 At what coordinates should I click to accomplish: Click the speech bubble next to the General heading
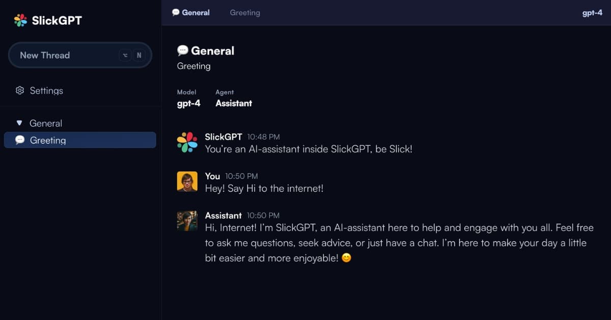pyautogui.click(x=183, y=50)
